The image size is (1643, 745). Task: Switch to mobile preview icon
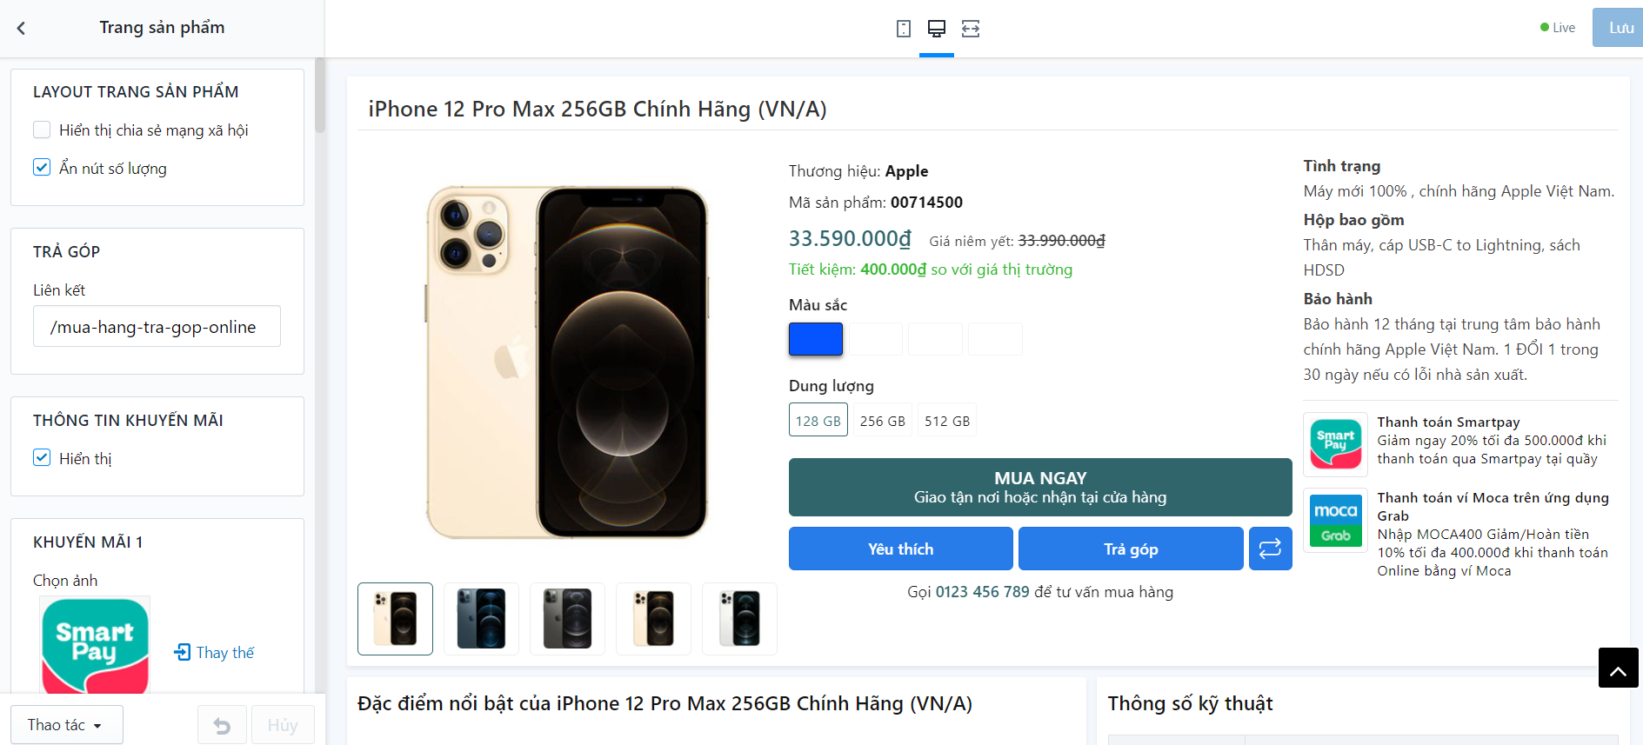[904, 29]
